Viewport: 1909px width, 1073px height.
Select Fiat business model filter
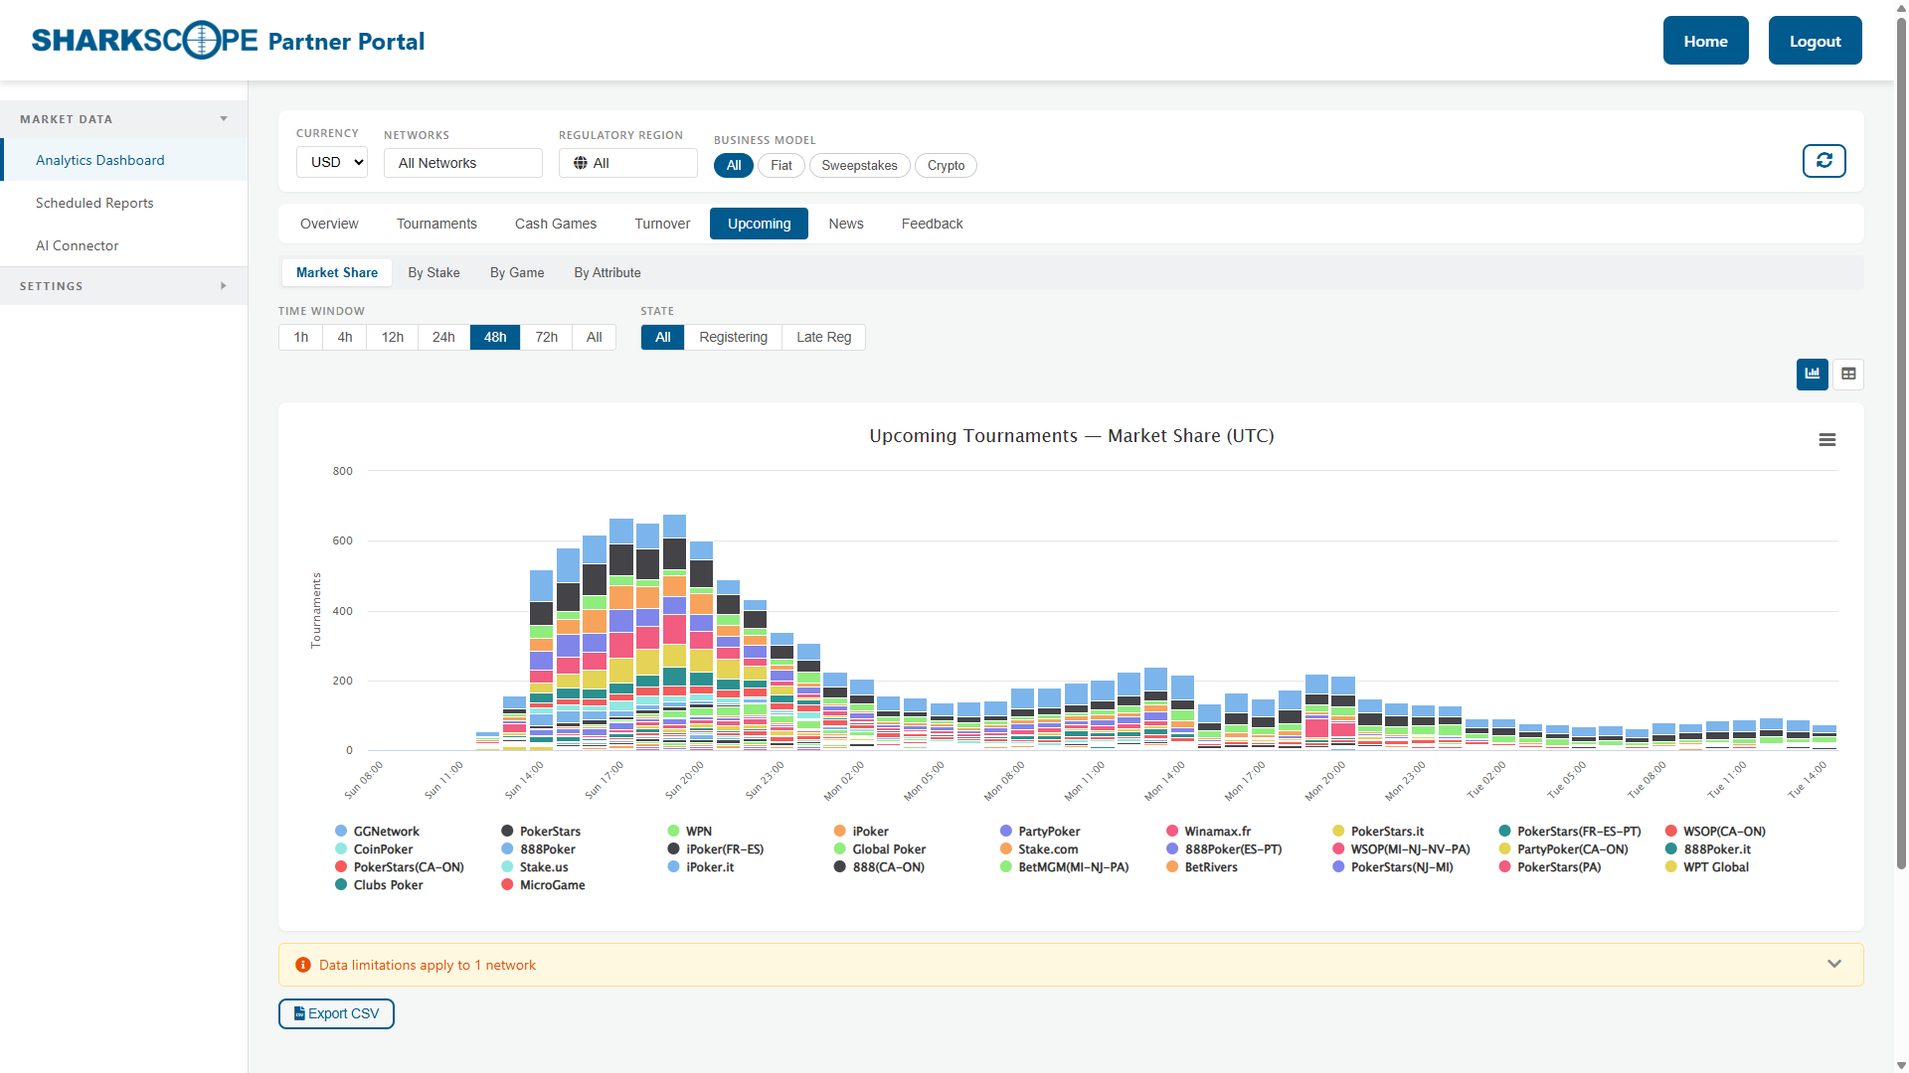pyautogui.click(x=781, y=165)
